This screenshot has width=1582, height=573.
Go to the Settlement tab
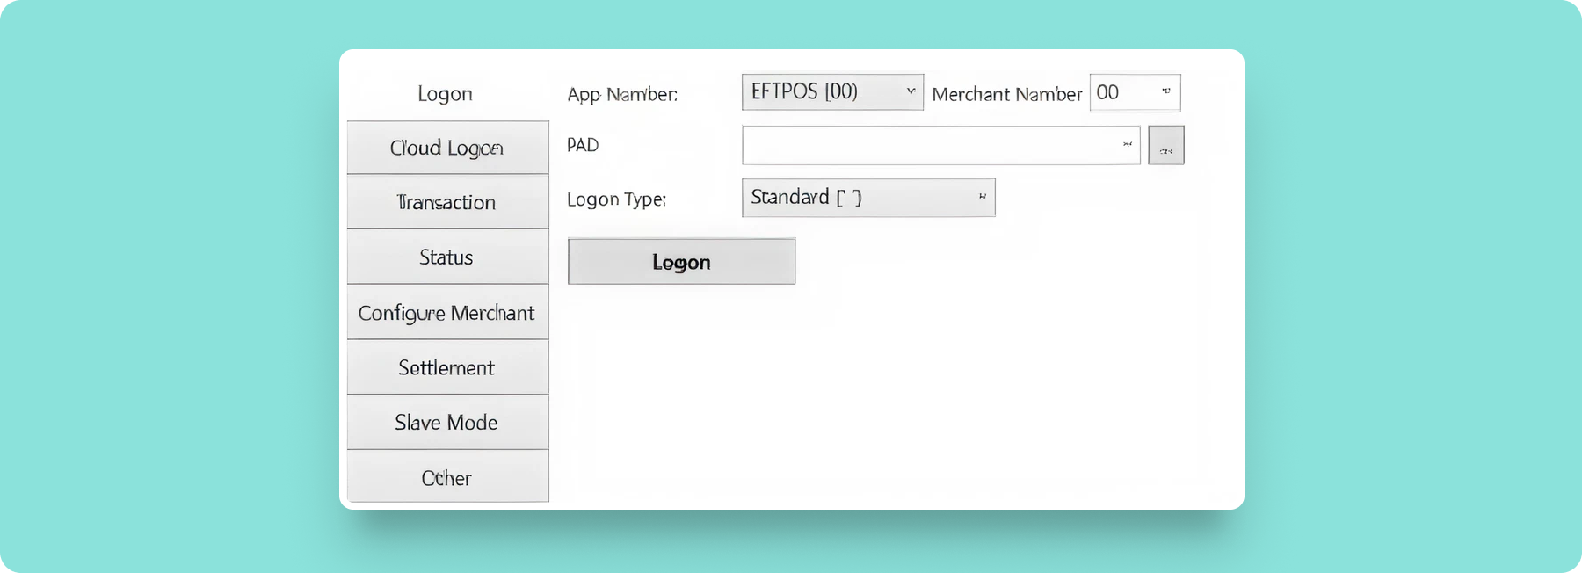pos(447,367)
